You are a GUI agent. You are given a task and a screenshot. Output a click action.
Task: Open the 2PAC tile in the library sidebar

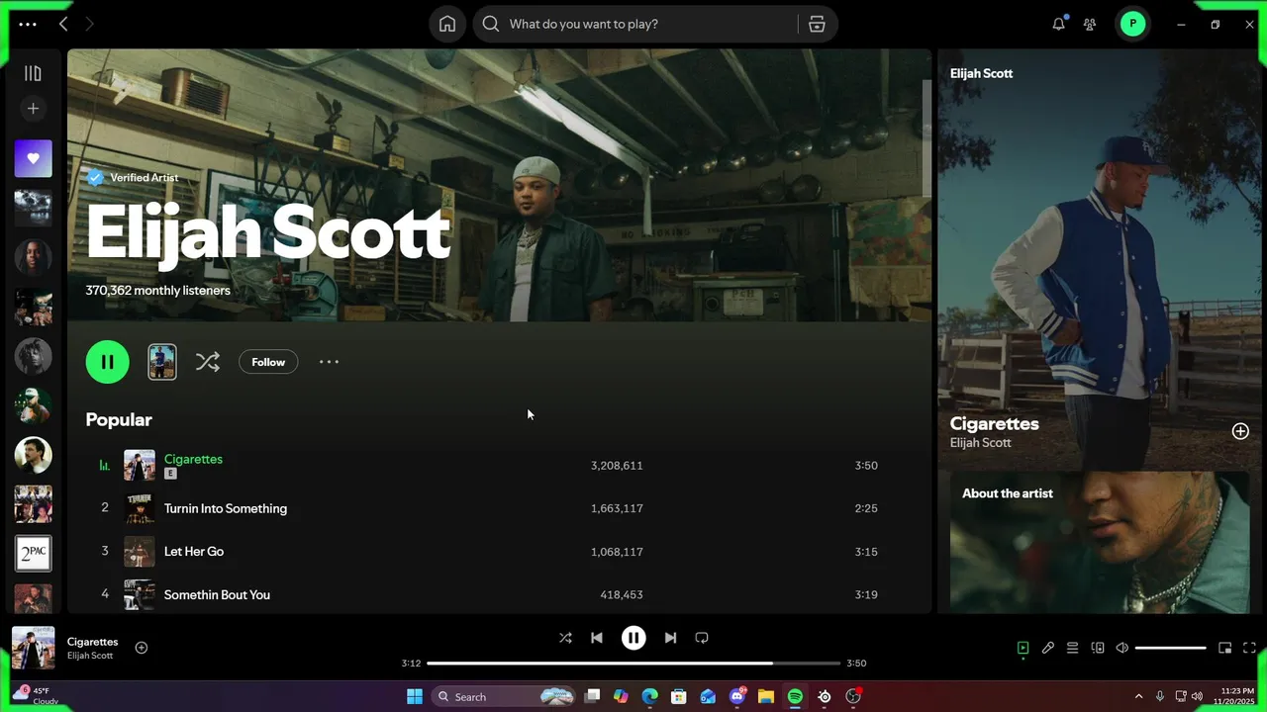(33, 553)
